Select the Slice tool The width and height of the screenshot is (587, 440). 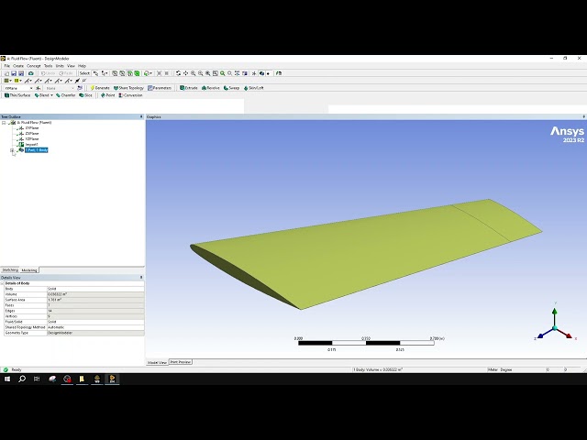coord(85,95)
